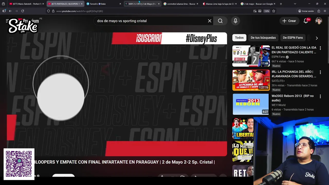This screenshot has width=329, height=185.
Task: Open picture-in-picture from the address bar icon
Action: (x=255, y=11)
